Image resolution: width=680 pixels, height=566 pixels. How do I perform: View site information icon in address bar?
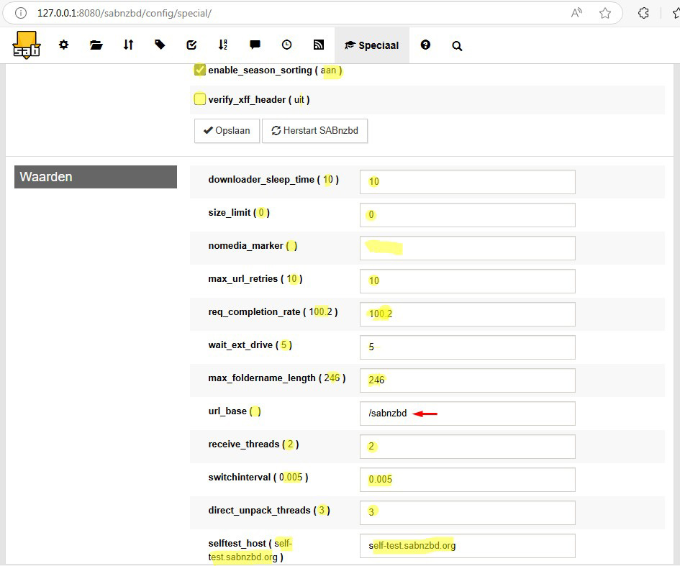(x=20, y=13)
